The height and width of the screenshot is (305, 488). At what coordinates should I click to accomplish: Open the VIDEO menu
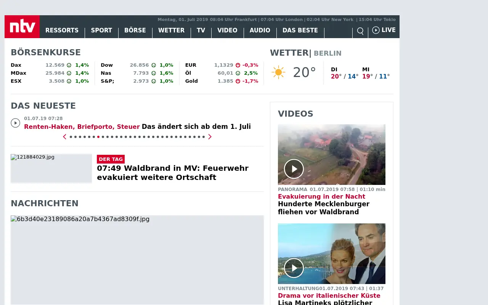227,30
